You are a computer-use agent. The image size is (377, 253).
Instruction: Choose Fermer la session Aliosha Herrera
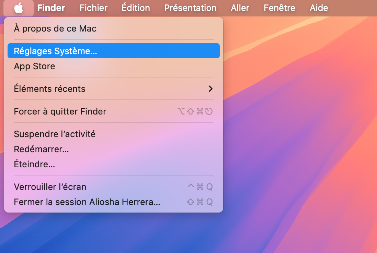(x=87, y=202)
